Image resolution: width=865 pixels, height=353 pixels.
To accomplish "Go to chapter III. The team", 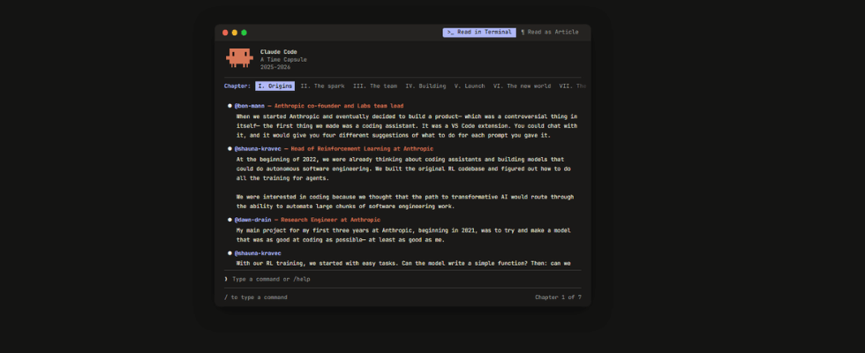I will point(375,86).
